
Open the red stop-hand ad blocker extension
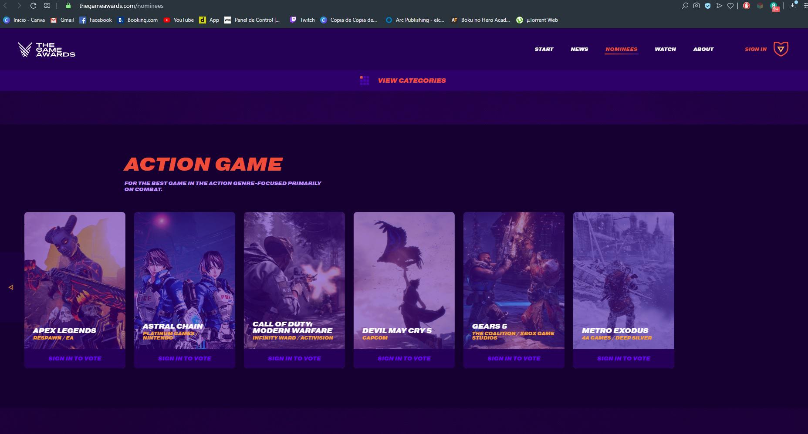(x=747, y=6)
